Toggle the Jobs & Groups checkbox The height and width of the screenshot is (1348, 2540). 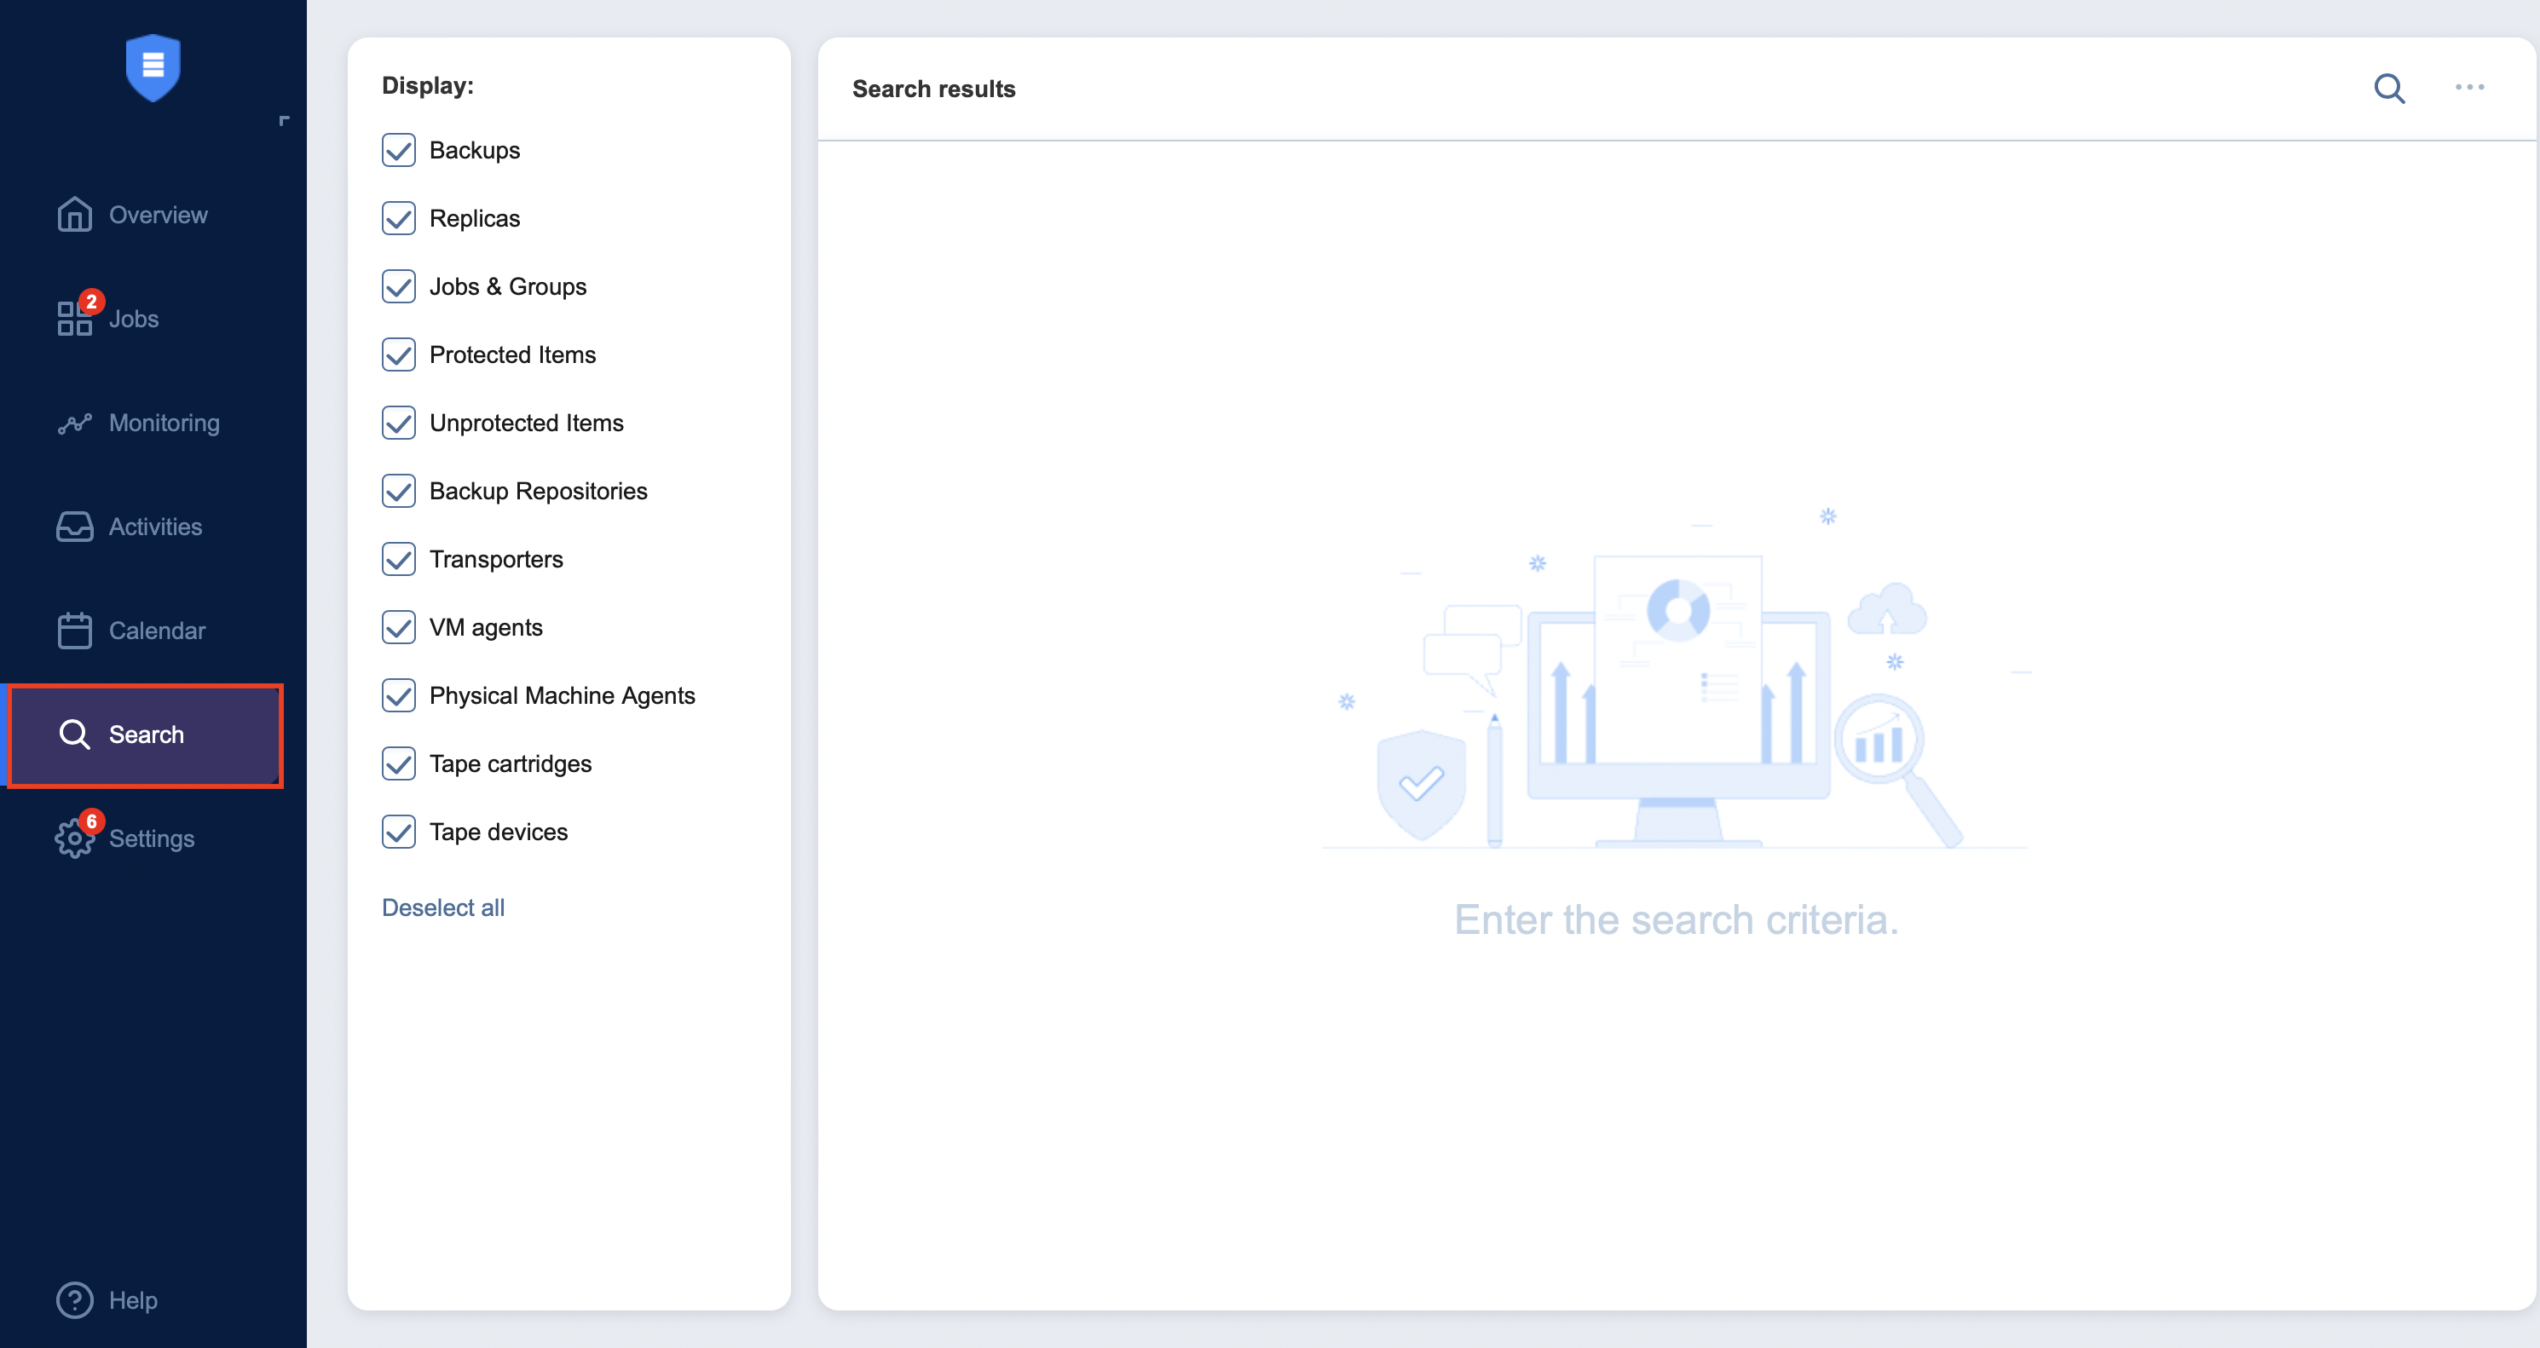(x=398, y=285)
